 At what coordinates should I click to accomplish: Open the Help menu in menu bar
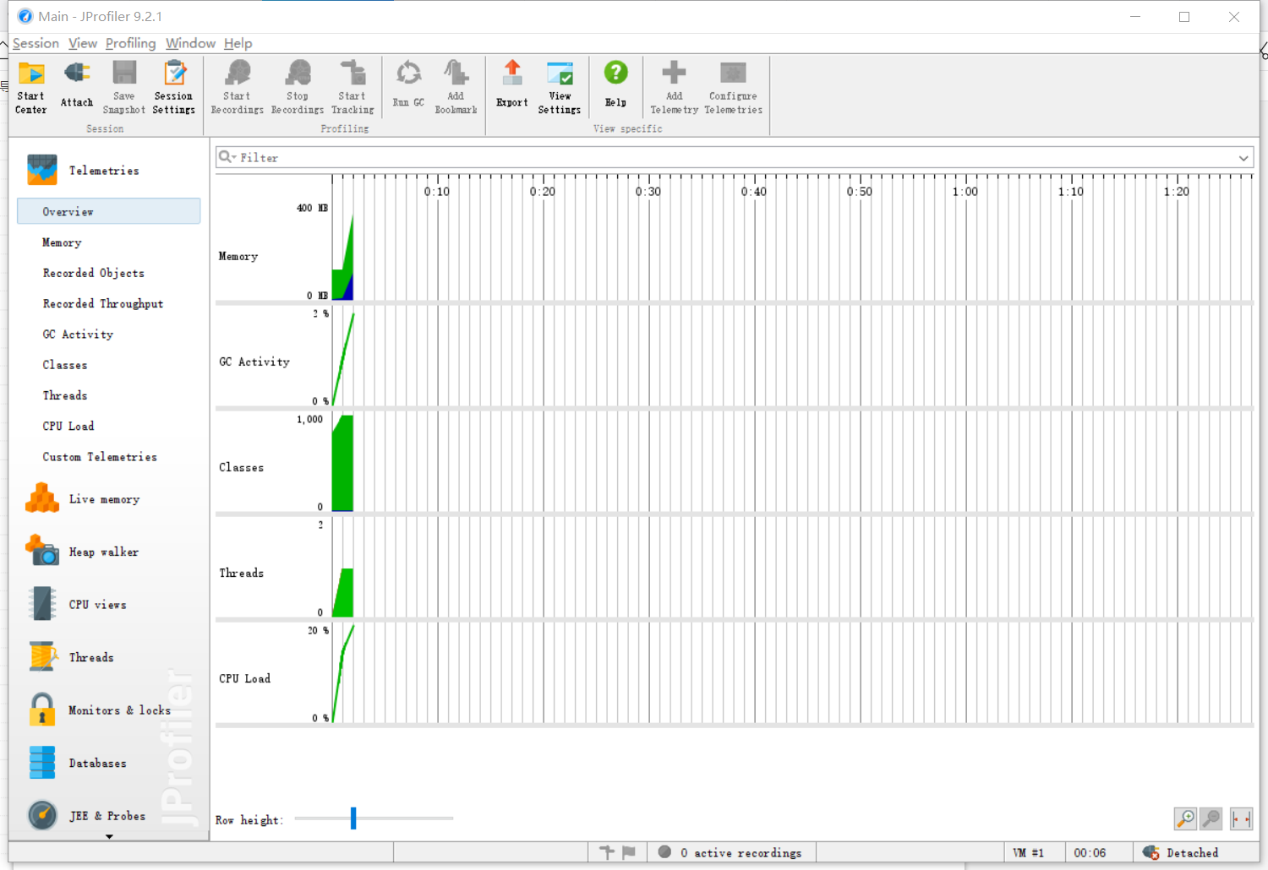(x=238, y=43)
